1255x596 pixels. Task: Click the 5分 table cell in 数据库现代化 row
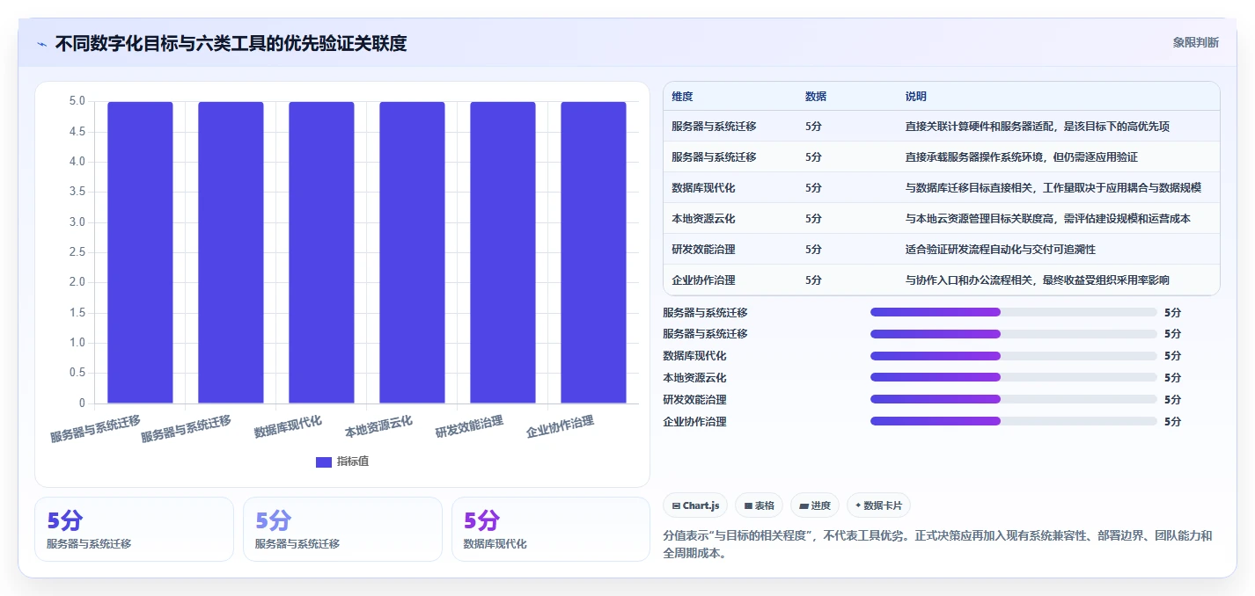[x=813, y=188]
